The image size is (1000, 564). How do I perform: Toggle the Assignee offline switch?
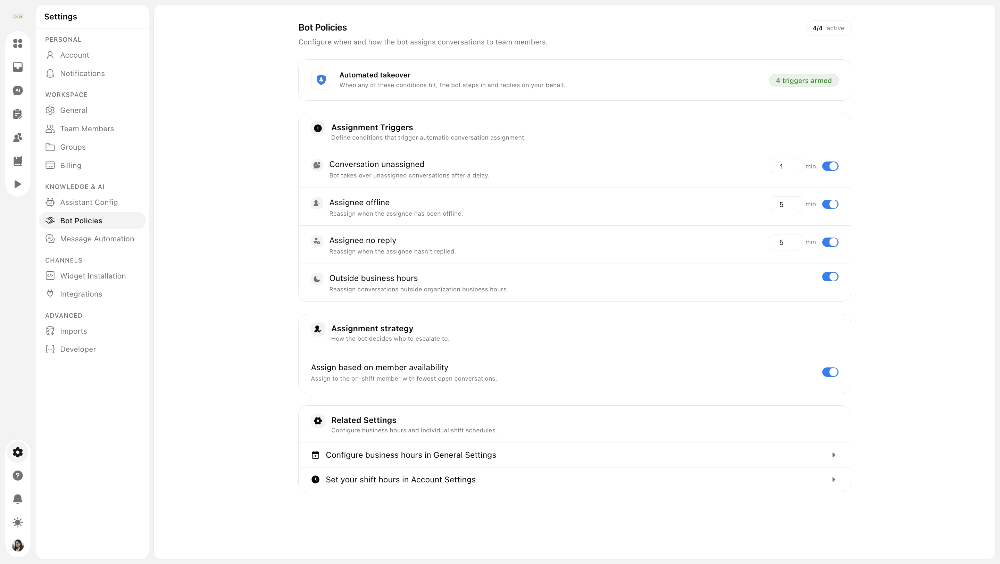tap(830, 204)
